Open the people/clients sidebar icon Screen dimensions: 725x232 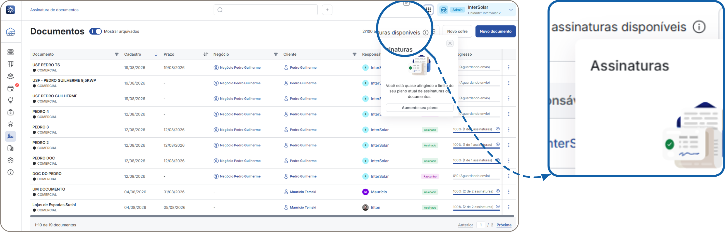(x=10, y=76)
